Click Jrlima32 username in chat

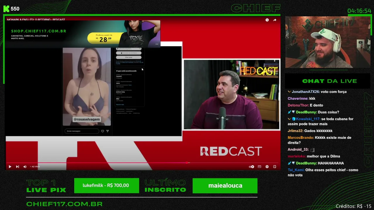point(295,131)
